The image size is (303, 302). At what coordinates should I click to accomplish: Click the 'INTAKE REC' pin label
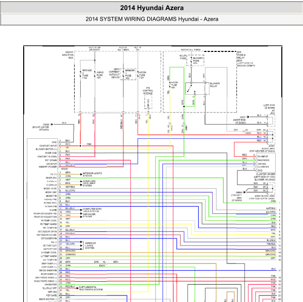pyautogui.click(x=50, y=203)
